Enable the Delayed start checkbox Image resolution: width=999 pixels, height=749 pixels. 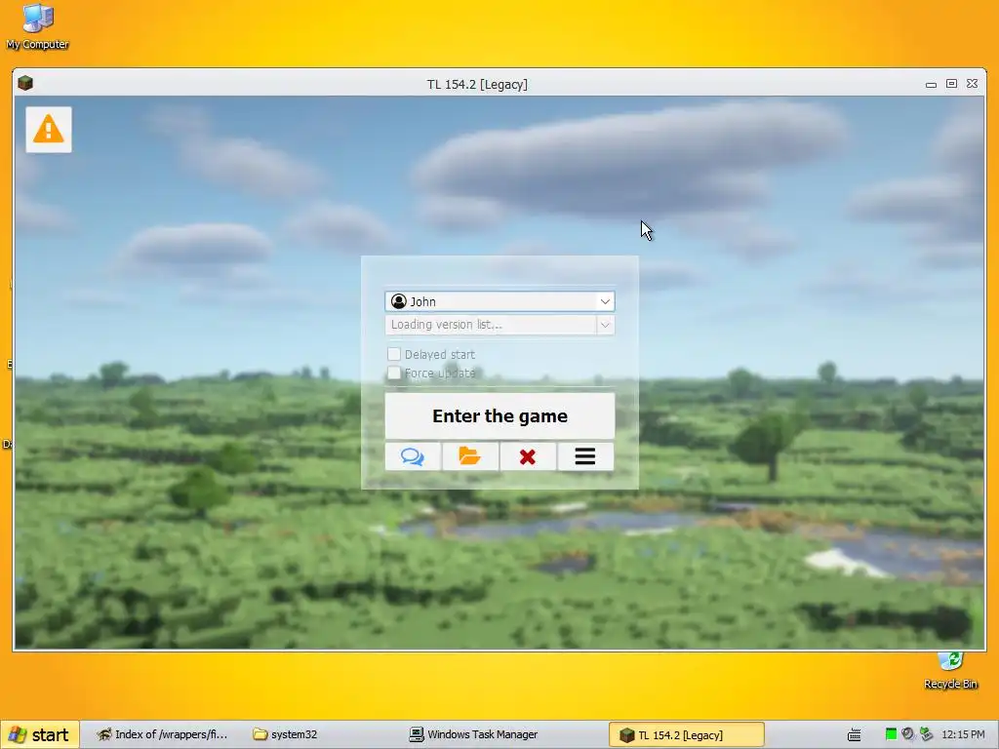point(394,354)
